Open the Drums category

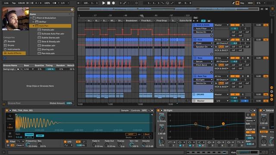pyautogui.click(x=10, y=45)
